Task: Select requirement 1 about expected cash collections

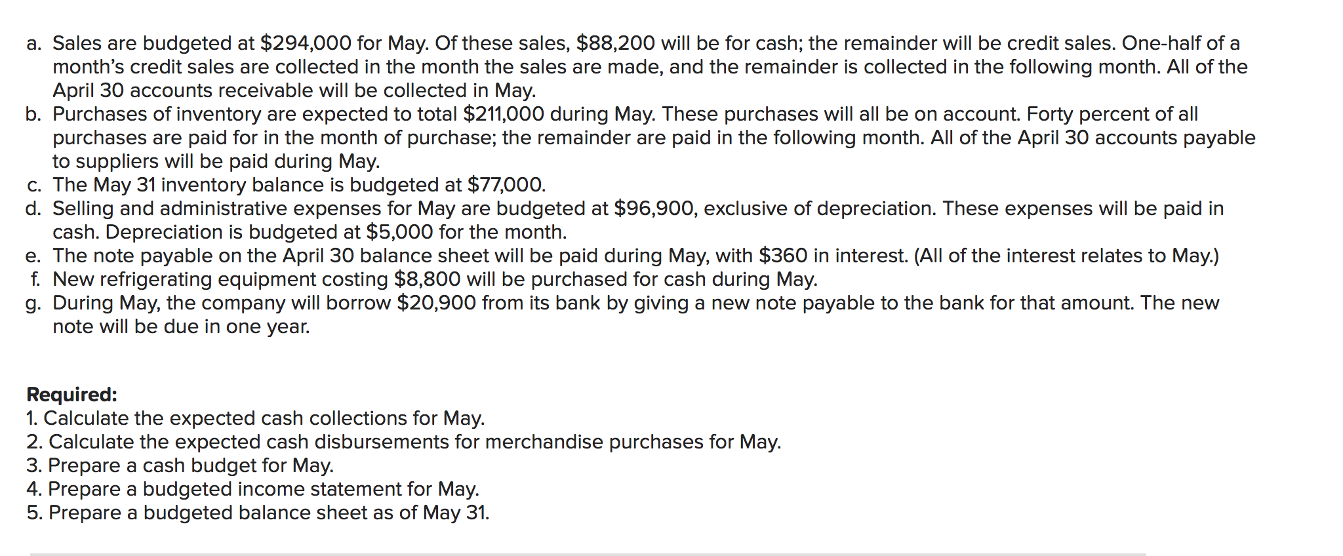Action: coord(256,418)
